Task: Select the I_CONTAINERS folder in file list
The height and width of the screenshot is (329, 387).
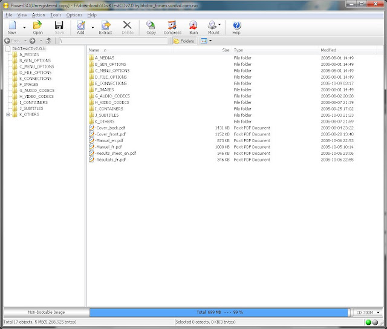Action: tap(109, 109)
